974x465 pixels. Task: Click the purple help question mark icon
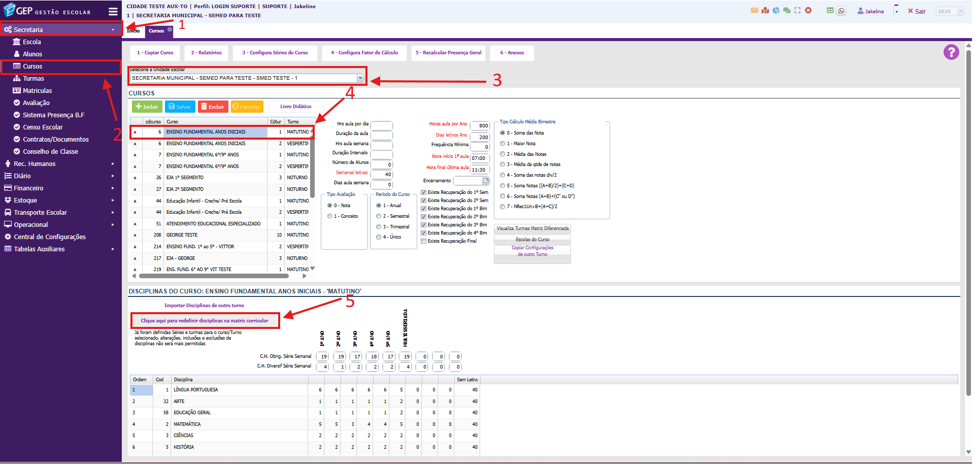point(951,52)
